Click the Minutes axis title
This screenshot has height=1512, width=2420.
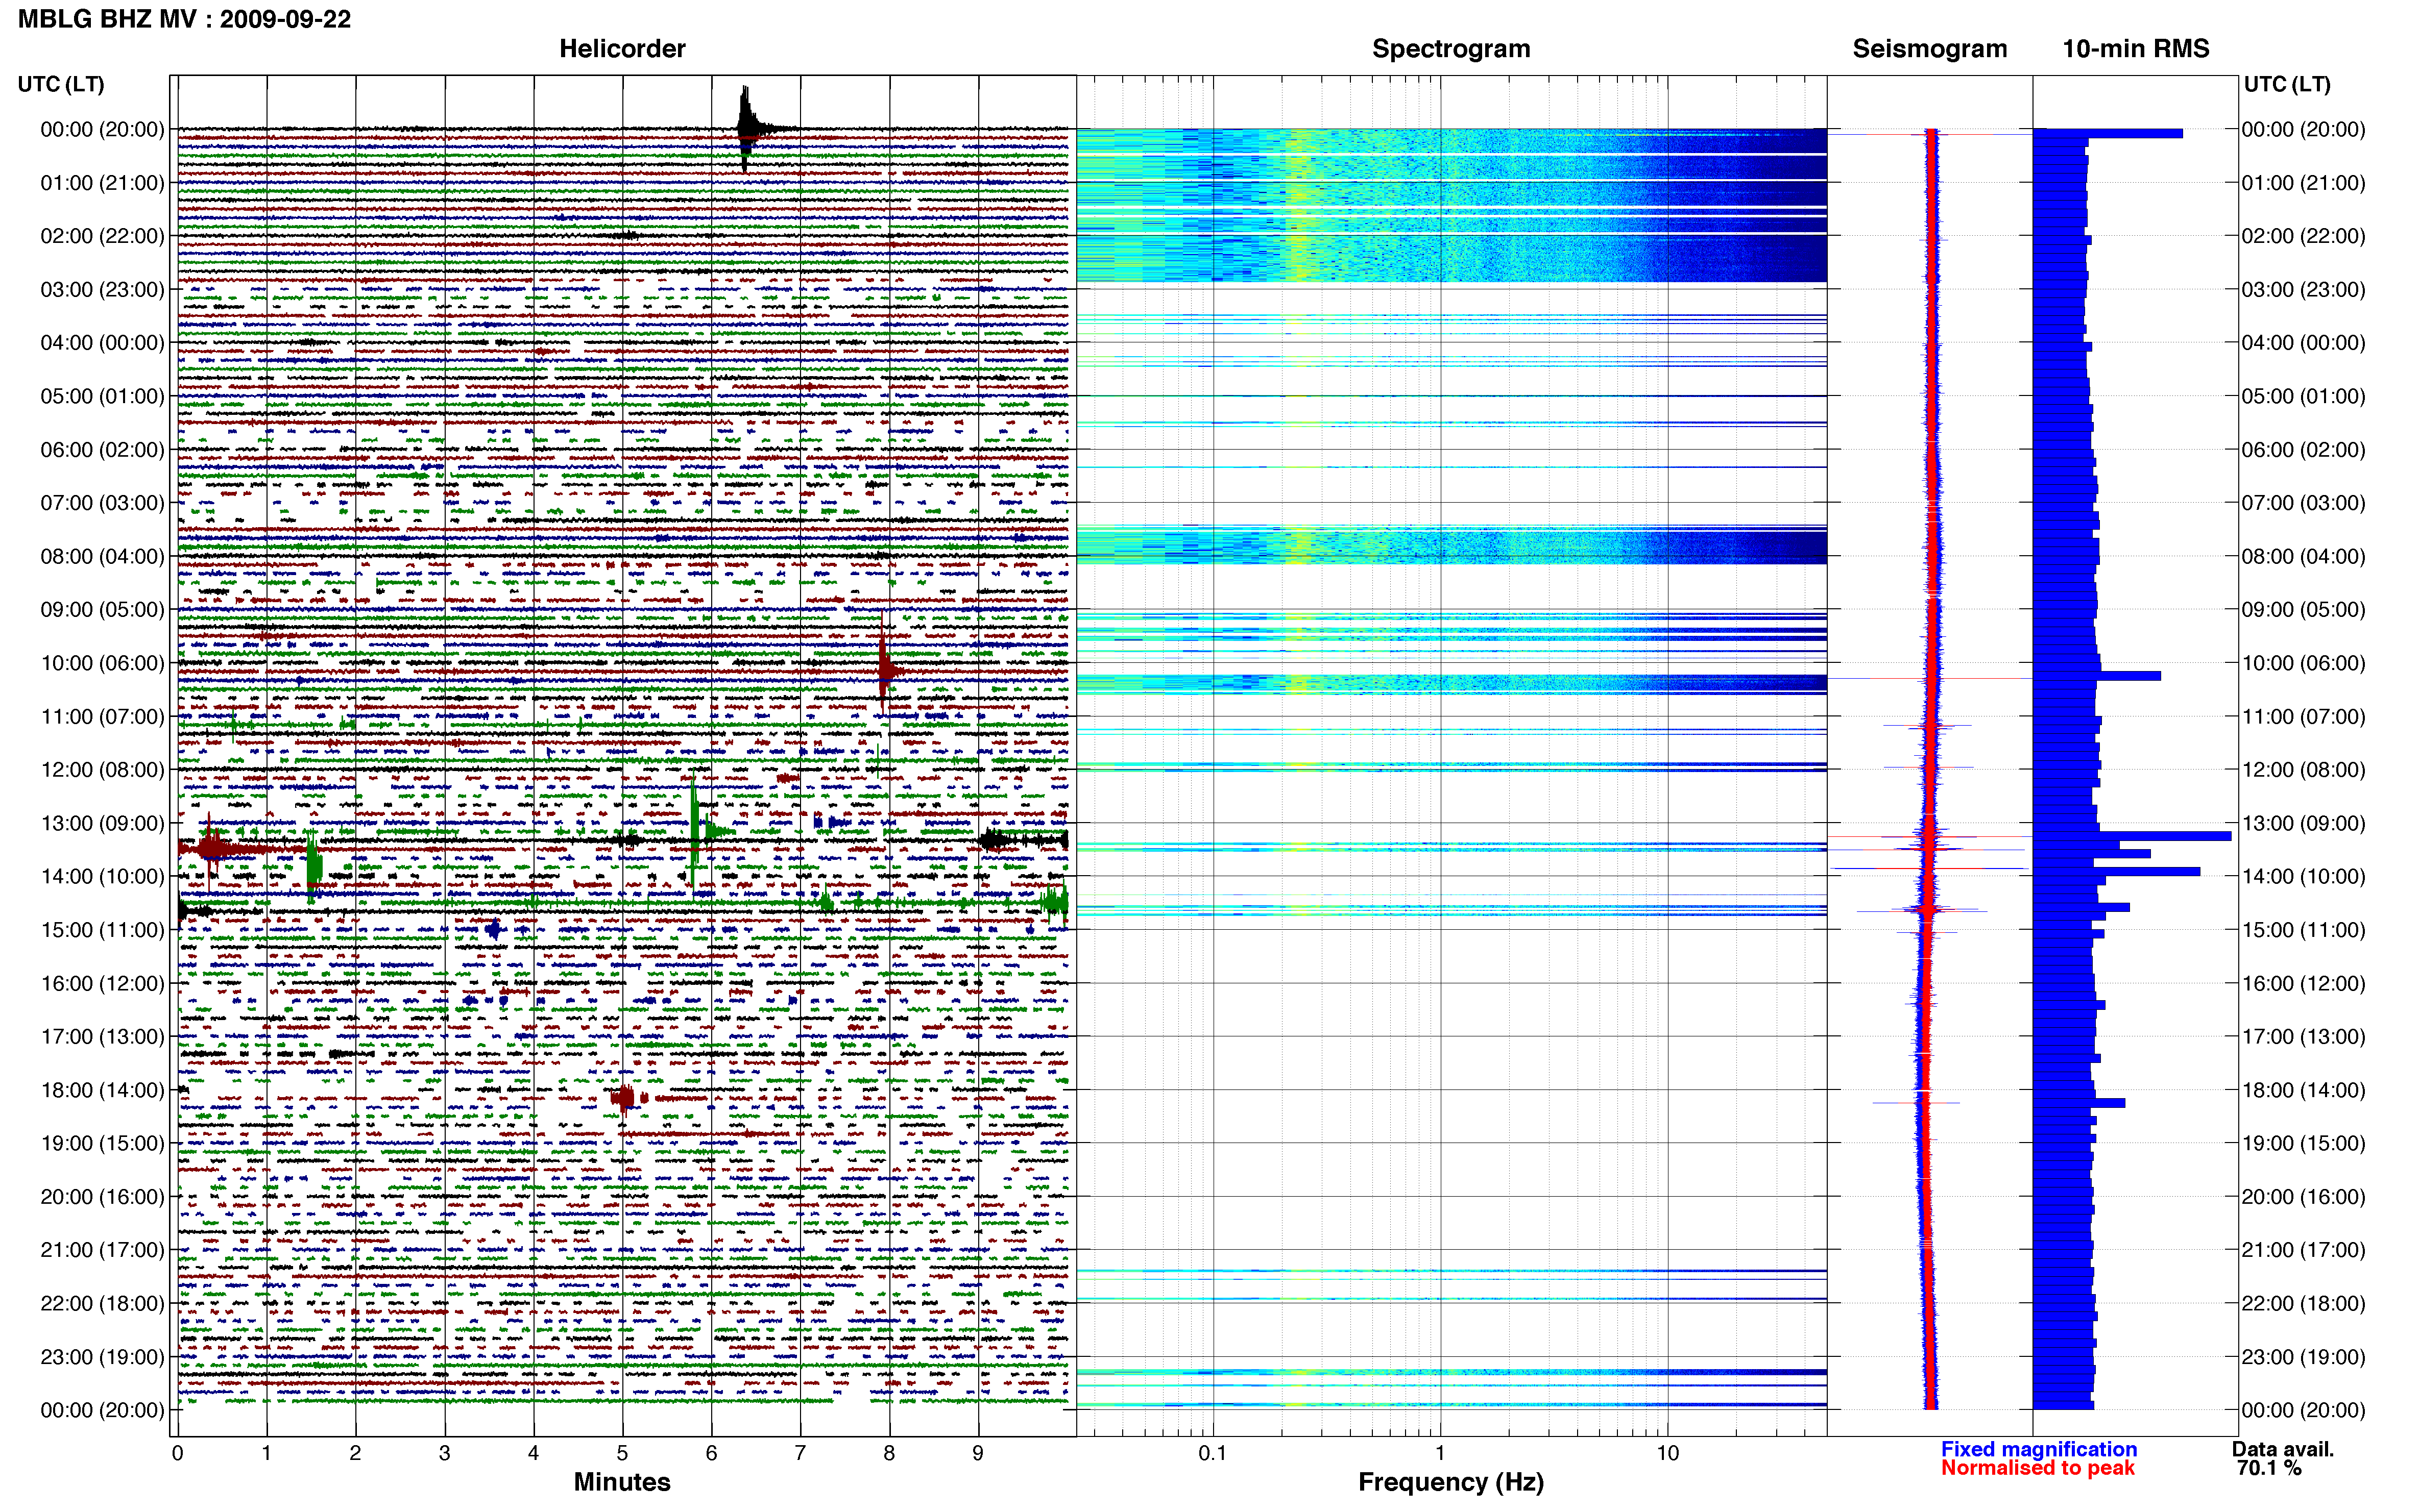tap(621, 1482)
